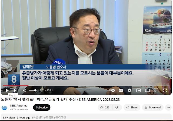Mute the video volume speaker icon
The width and height of the screenshot is (173, 121).
coord(24,91)
